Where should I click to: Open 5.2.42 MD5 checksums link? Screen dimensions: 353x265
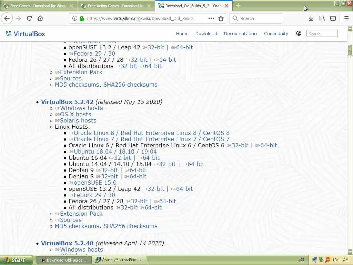coord(77,226)
